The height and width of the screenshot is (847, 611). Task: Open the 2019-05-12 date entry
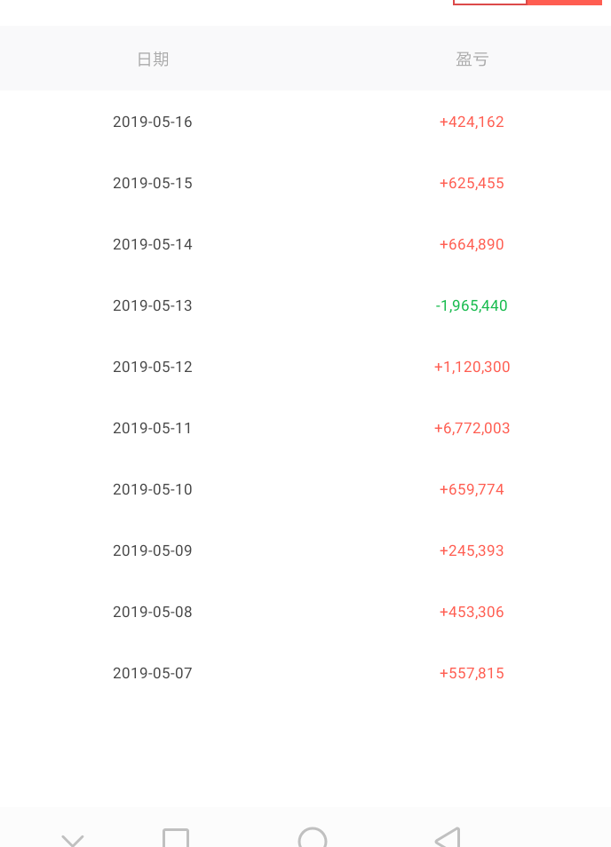tap(153, 367)
